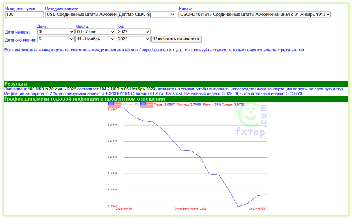Screen dimensions: 352x219
Task: Click the 2.9743 y-axis minimum label
Action: point(113,206)
